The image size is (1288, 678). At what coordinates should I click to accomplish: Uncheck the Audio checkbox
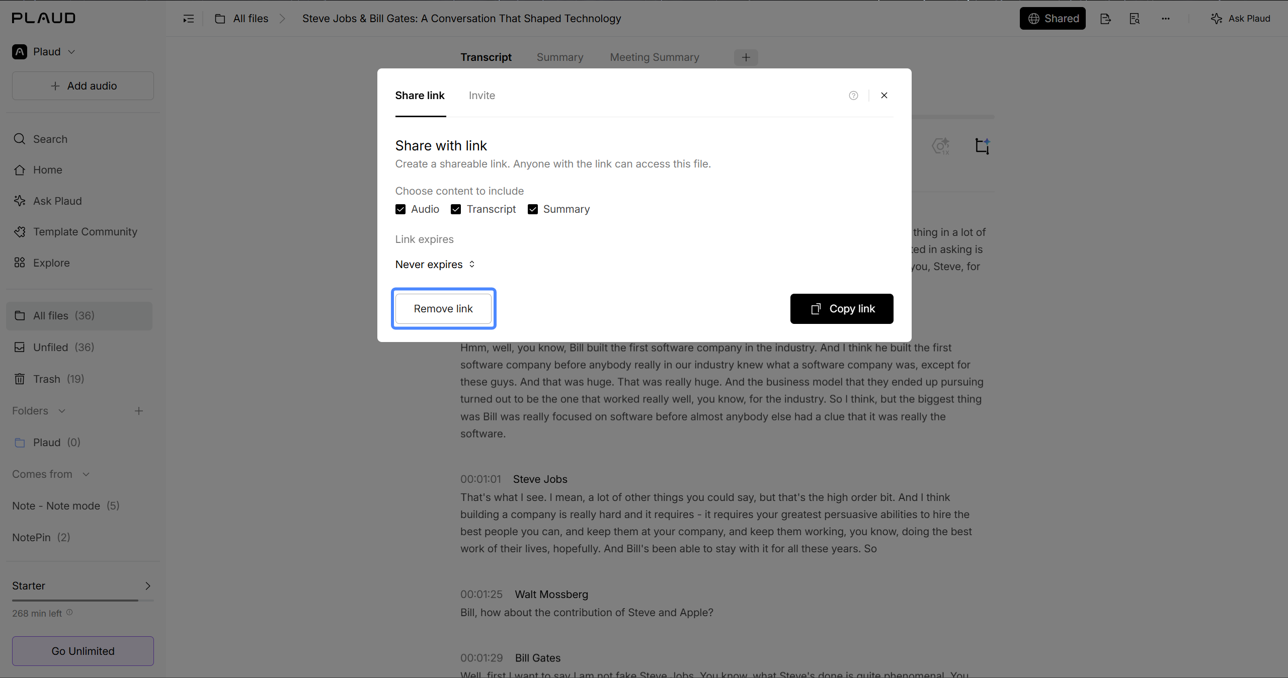click(400, 209)
